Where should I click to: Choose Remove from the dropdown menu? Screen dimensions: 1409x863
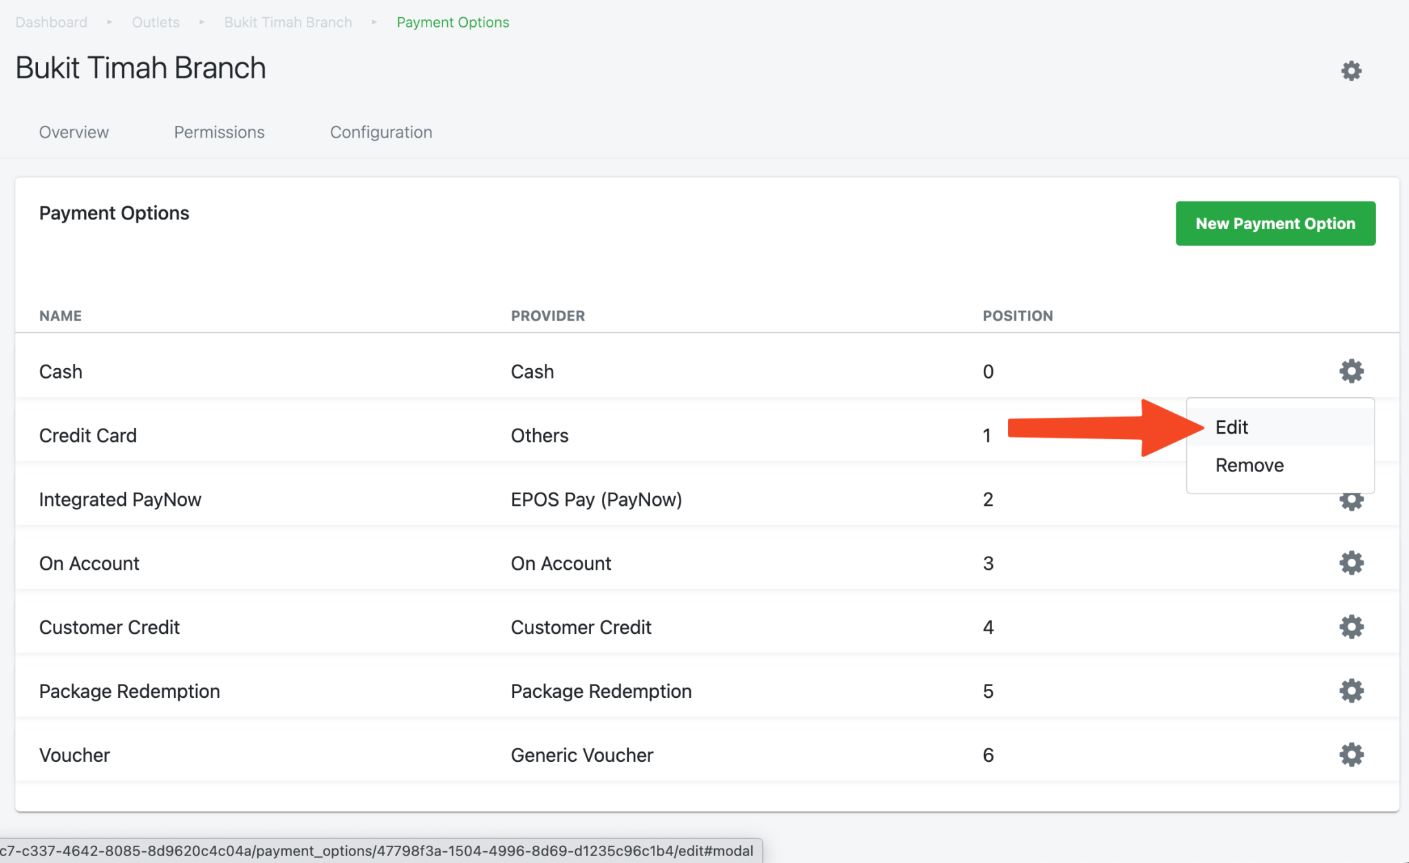1249,465
